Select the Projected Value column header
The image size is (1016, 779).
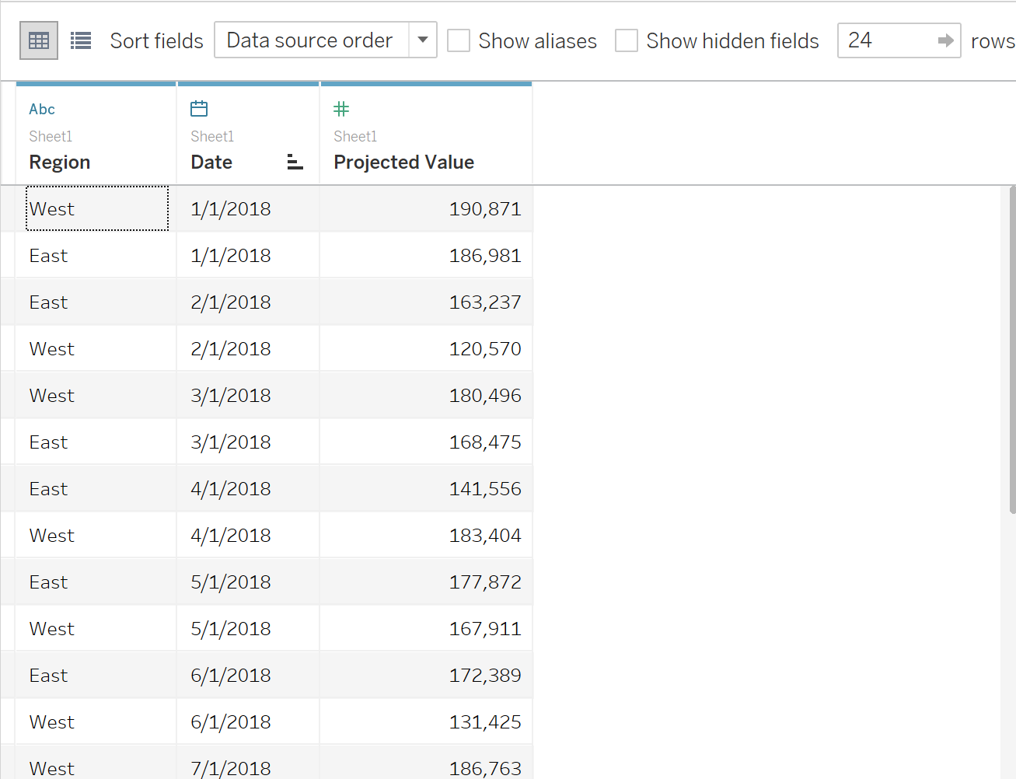(x=426, y=134)
